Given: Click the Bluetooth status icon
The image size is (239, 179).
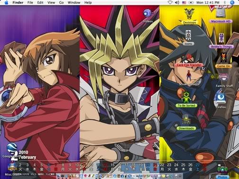Looking at the screenshot, I should 225,2.
